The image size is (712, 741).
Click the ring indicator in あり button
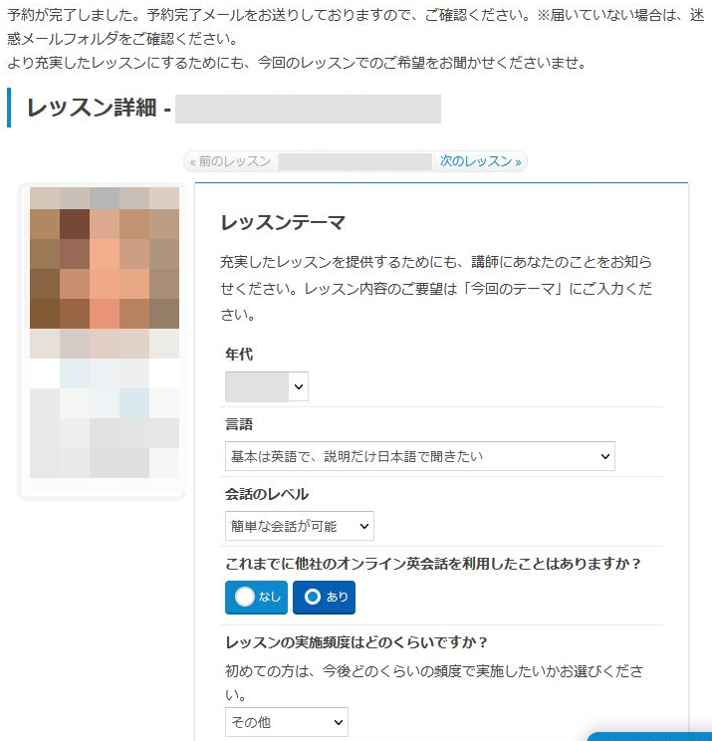(x=313, y=597)
